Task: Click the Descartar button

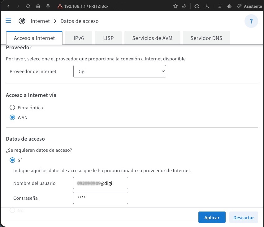Action: [x=244, y=217]
